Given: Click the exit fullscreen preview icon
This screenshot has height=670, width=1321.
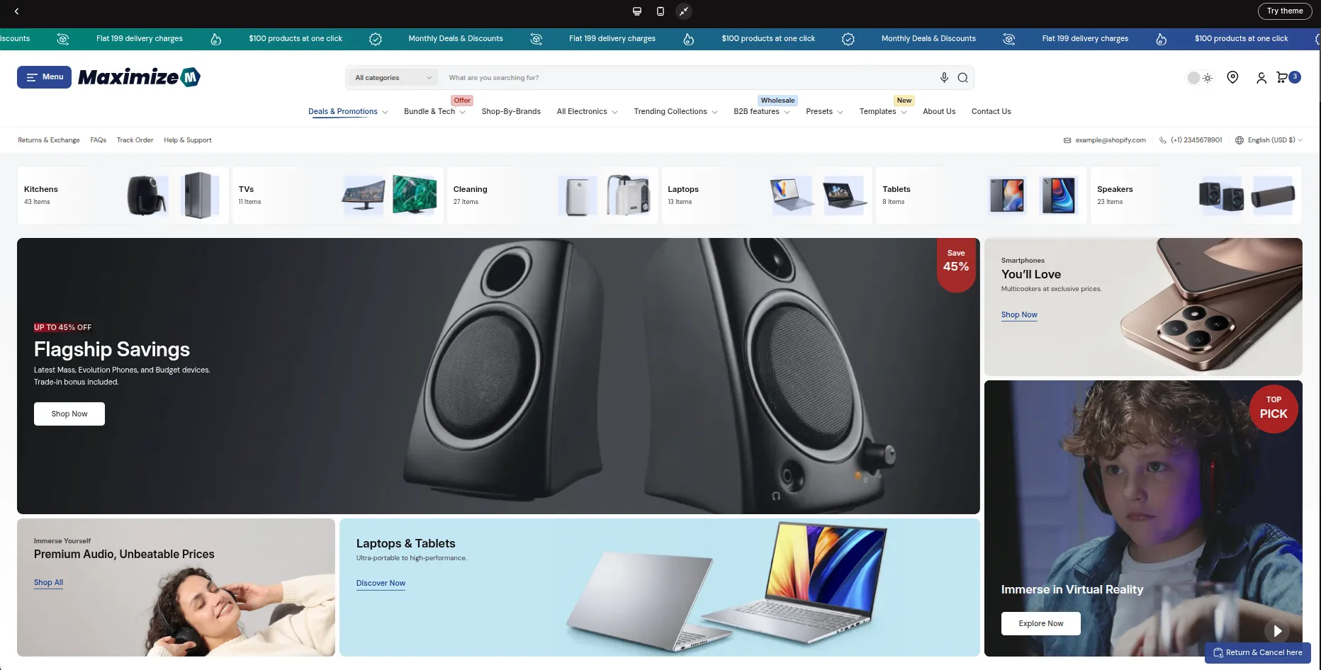Looking at the screenshot, I should coord(683,11).
